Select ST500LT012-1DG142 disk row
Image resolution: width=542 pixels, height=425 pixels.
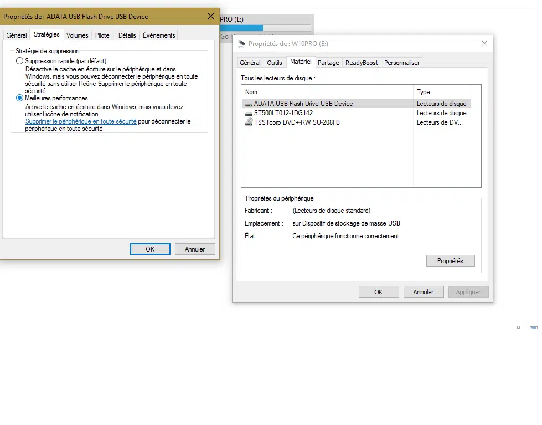356,113
